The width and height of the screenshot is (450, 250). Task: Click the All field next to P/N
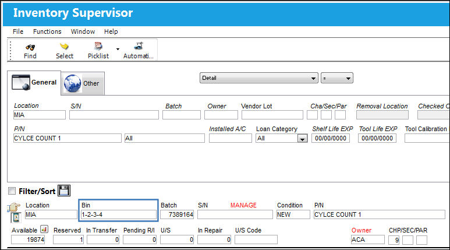[164, 138]
